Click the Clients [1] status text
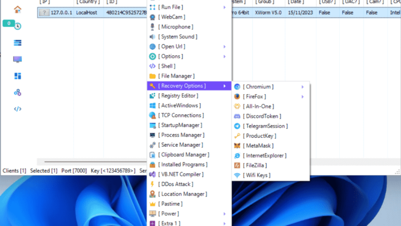 (x=14, y=171)
